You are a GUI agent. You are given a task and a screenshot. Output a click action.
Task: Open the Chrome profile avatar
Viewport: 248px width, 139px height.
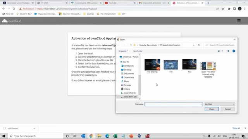pyautogui.click(x=239, y=8)
